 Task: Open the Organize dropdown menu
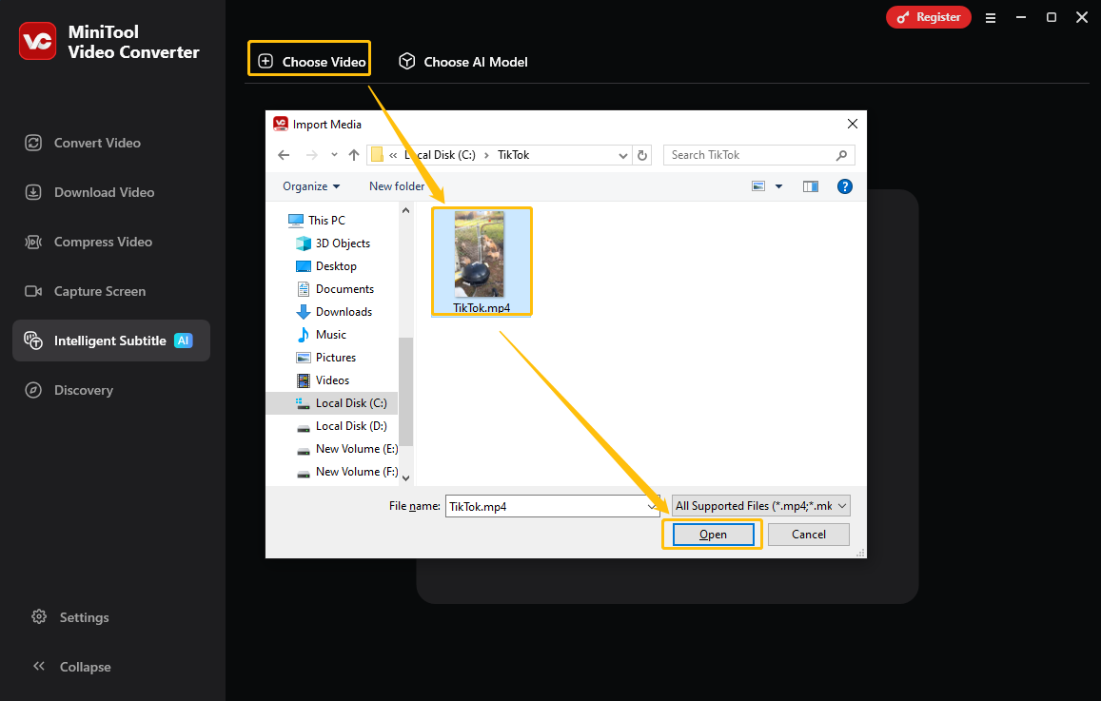point(311,186)
